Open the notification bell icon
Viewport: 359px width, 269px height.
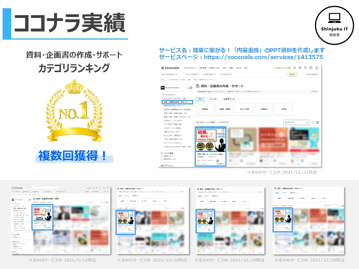(x=295, y=68)
